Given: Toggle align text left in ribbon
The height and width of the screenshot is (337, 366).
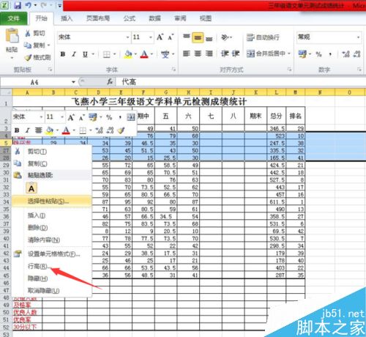Looking at the screenshot, I should (x=187, y=53).
